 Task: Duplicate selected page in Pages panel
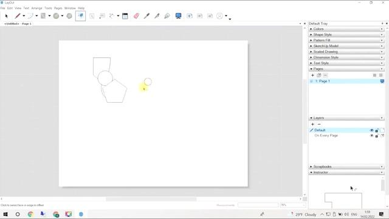pos(318,75)
